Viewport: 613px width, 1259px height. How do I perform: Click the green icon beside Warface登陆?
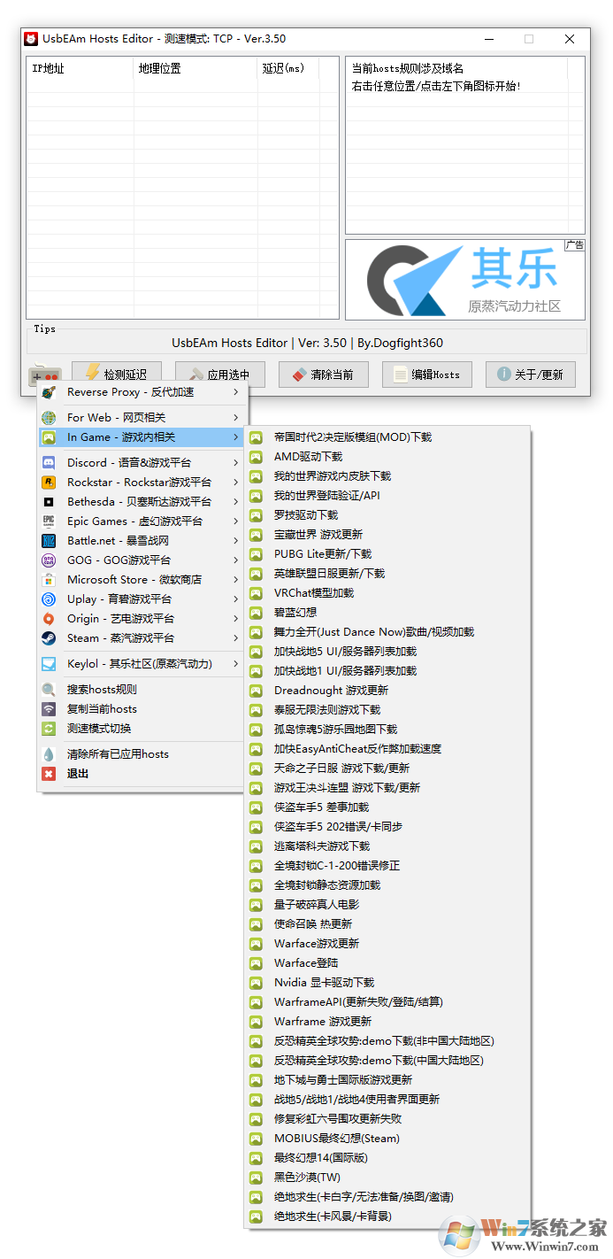click(x=256, y=962)
